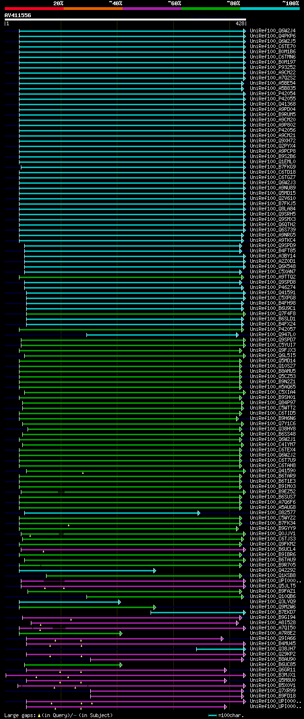Image resolution: width=304 pixels, height=719 pixels.
Task: Select the UniRef100_P42054 label
Action: pyautogui.click(x=273, y=94)
